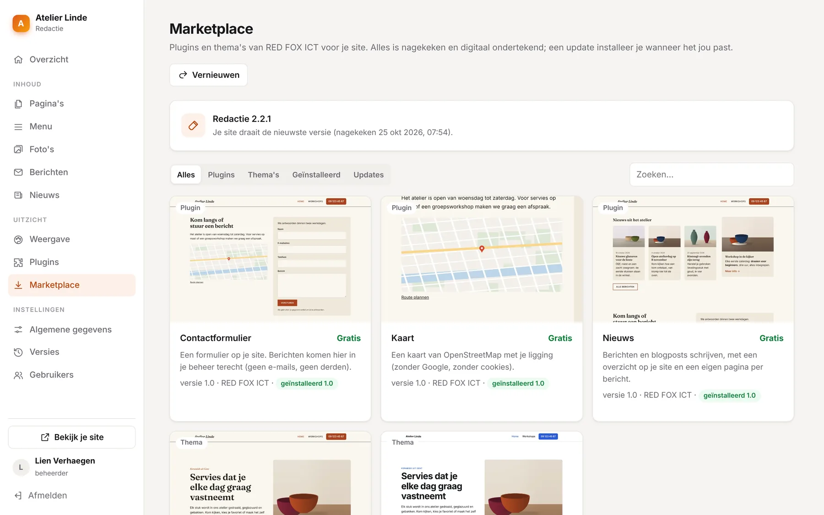This screenshot has width=824, height=515.
Task: Click the Afmelden logout icon
Action: [18, 496]
